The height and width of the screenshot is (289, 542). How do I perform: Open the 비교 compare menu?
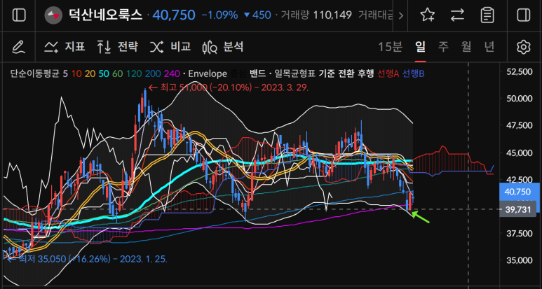tap(170, 47)
